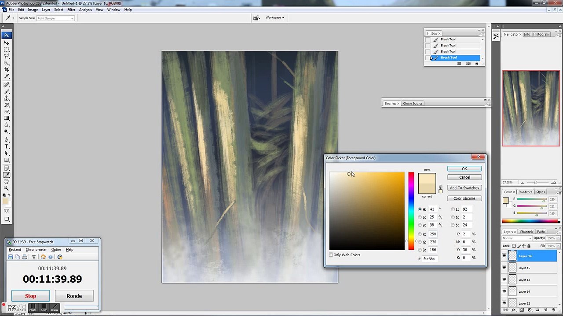The image size is (563, 316).
Task: Expand the layer Opacity slider arrow
Action: point(557,238)
